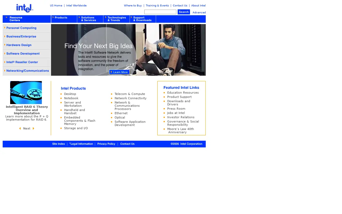Open Network Connectivity products
Viewport: 342px width, 214px height.
pyautogui.click(x=131, y=98)
